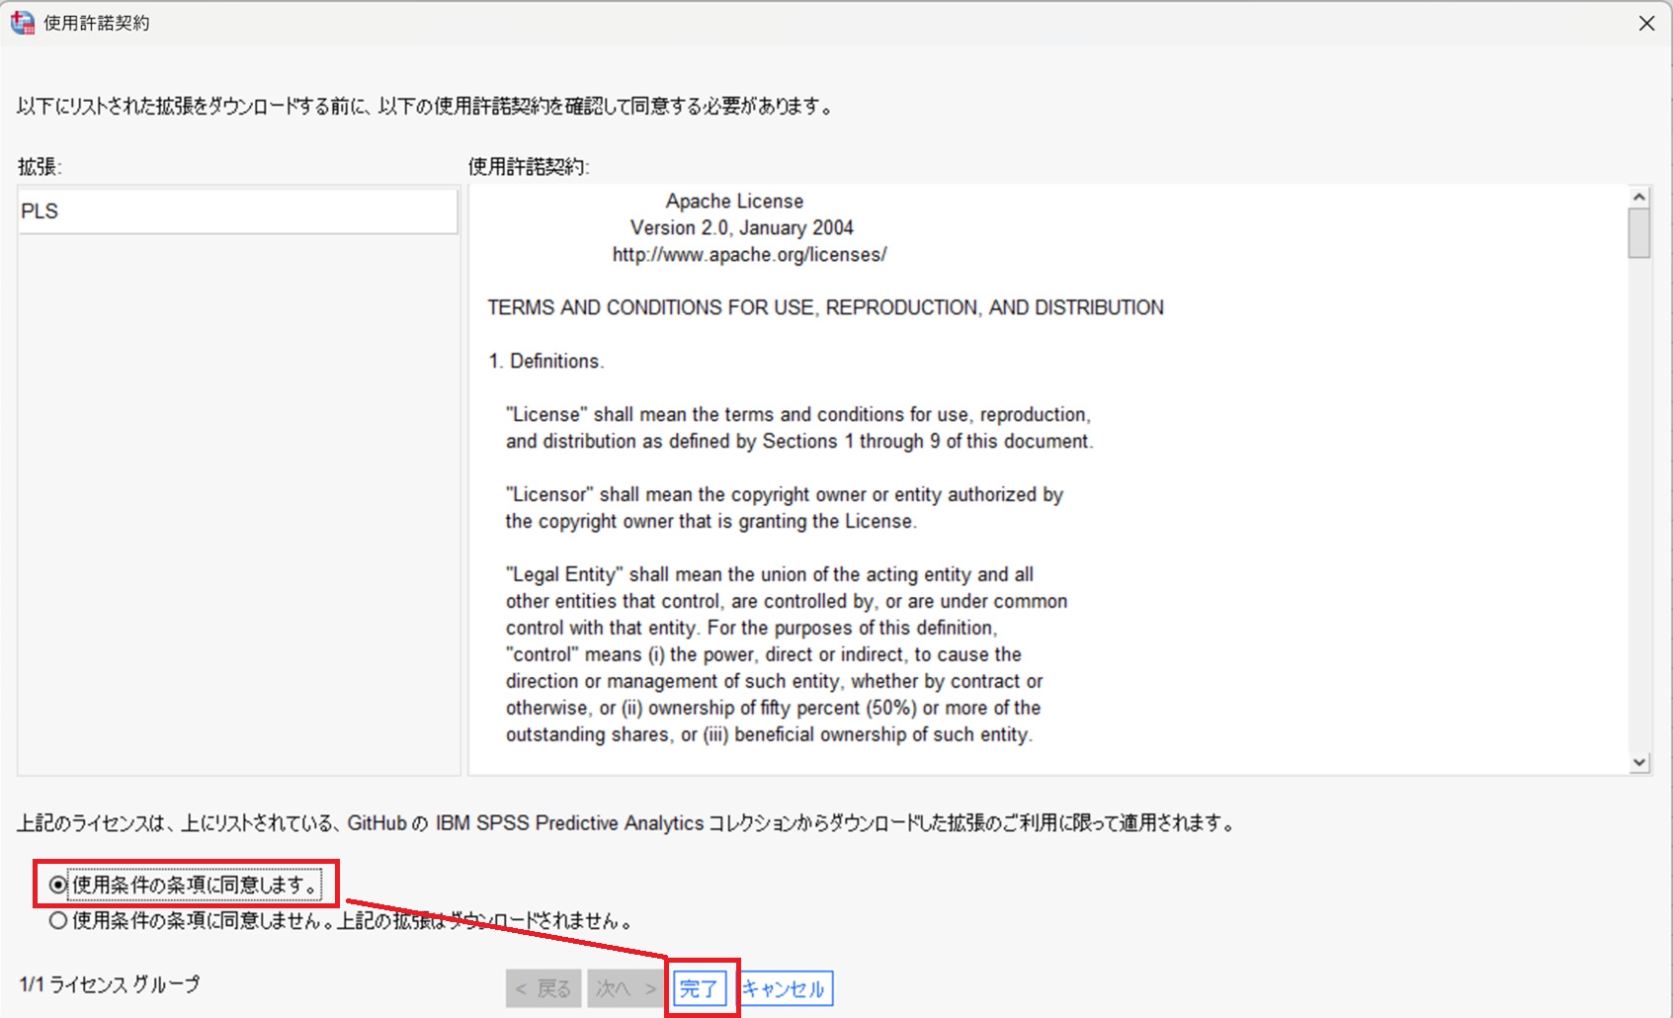The height and width of the screenshot is (1018, 1673).
Task: Click the TERMS AND CONDITIONS heading line
Action: (825, 308)
